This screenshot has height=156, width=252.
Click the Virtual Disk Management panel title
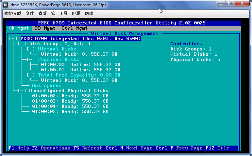pyautogui.click(x=125, y=33)
